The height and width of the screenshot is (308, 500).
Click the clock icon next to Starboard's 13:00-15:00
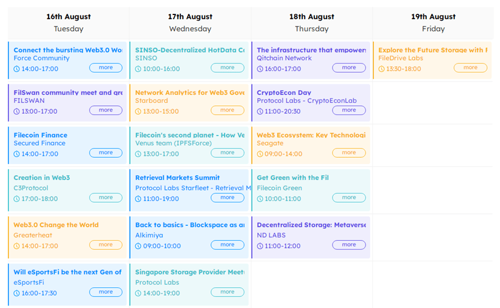click(x=138, y=111)
